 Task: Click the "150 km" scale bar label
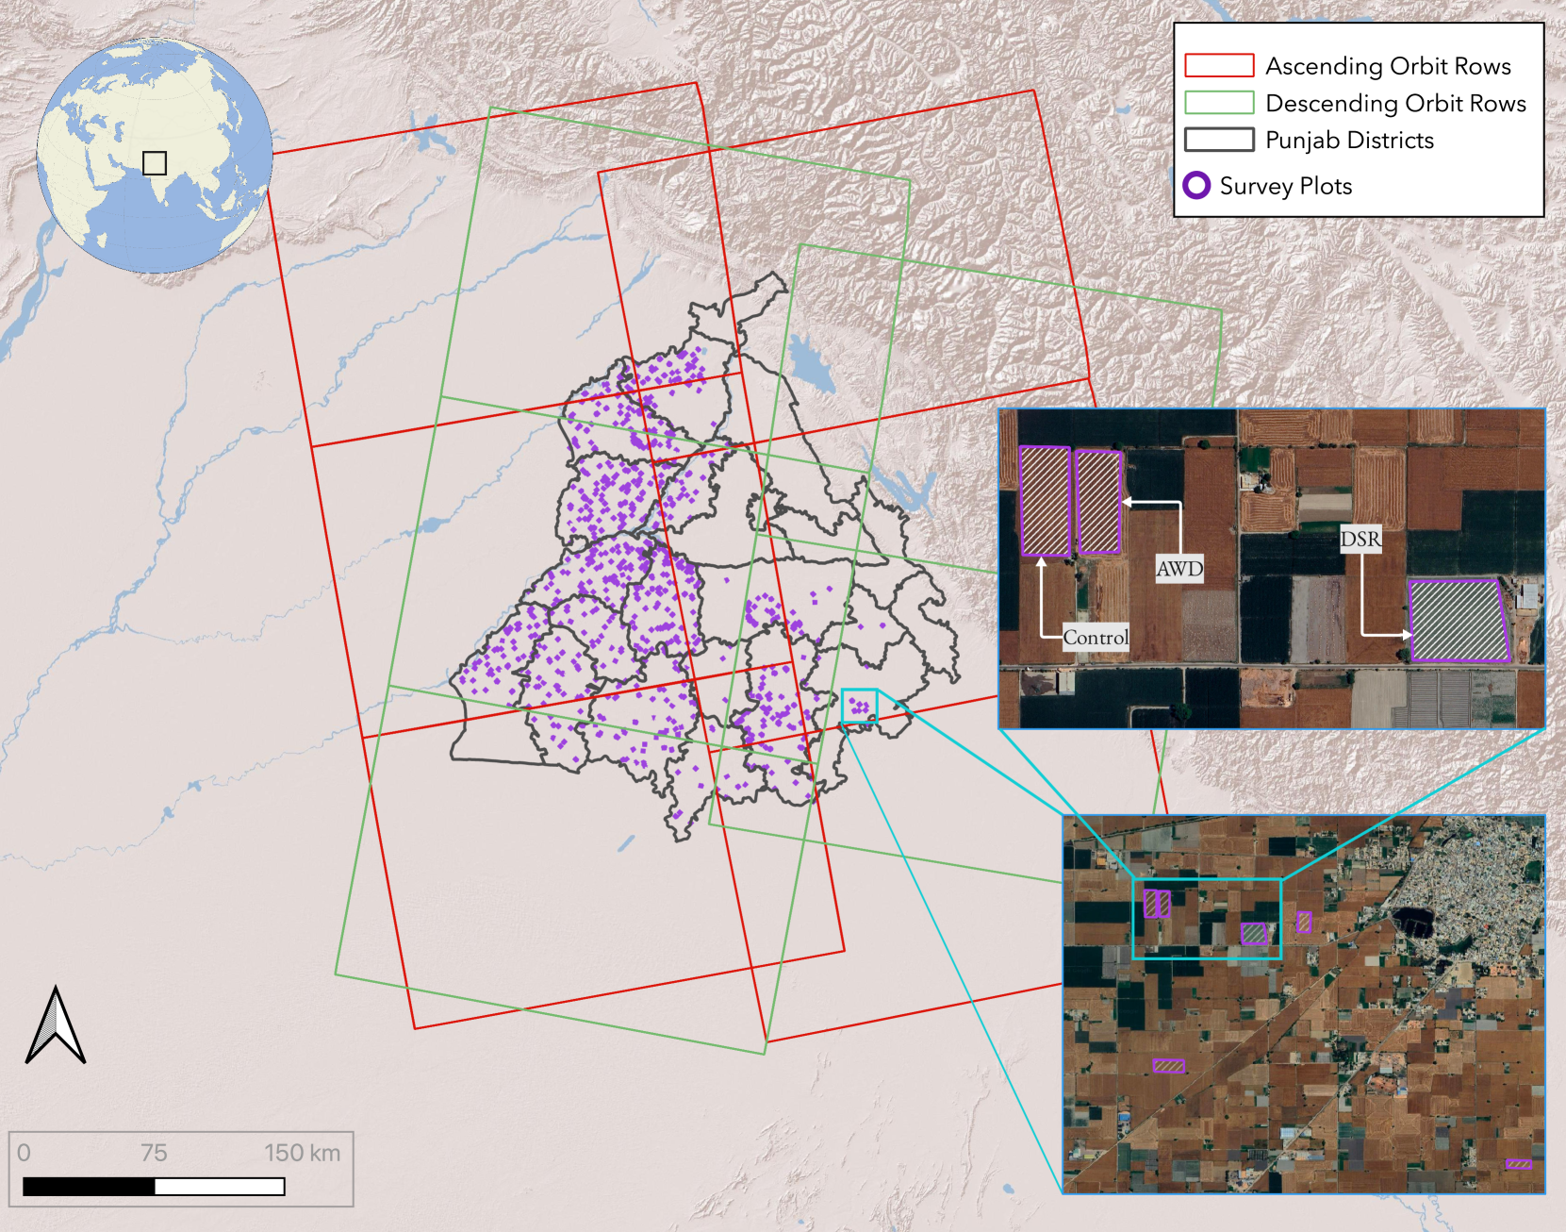tap(302, 1153)
